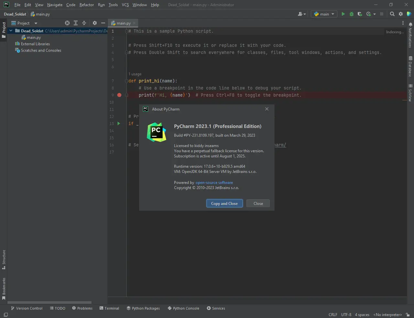The image size is (414, 318).
Task: Toggle the breakpoint on line 9
Action: click(119, 95)
